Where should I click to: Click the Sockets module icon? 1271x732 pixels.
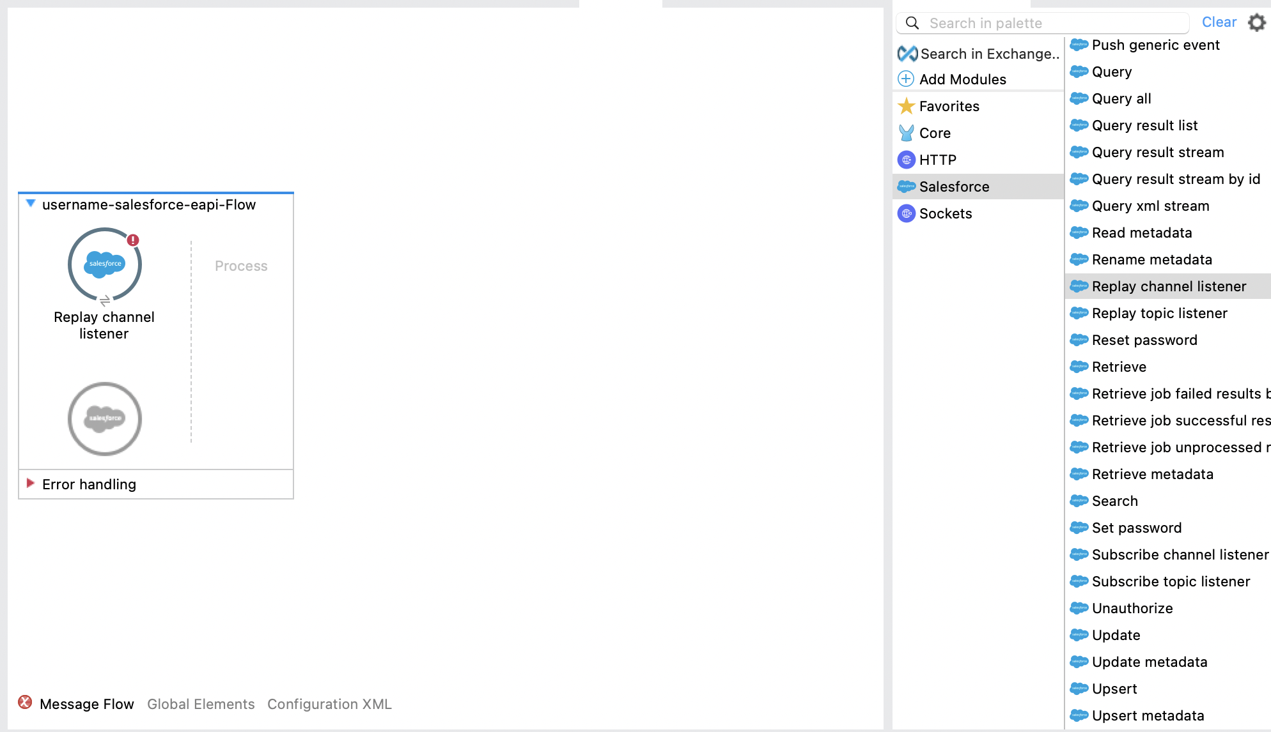pos(907,213)
